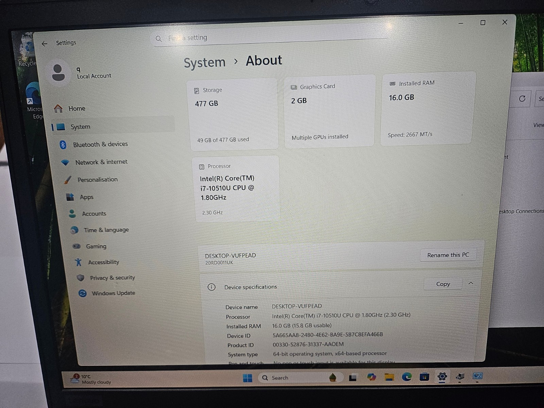This screenshot has width=544, height=408.
Task: Click the Device specifications info icon
Action: click(211, 287)
